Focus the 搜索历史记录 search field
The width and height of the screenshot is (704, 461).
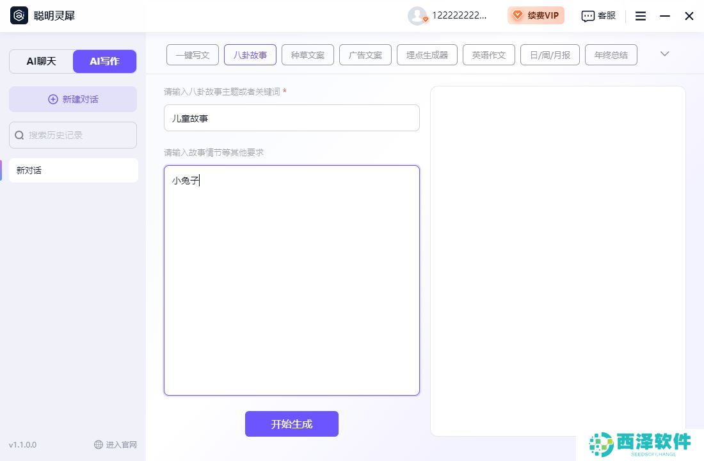73,135
